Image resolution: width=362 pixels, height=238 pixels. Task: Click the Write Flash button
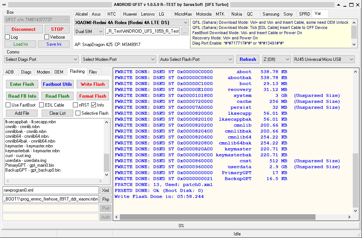click(93, 84)
